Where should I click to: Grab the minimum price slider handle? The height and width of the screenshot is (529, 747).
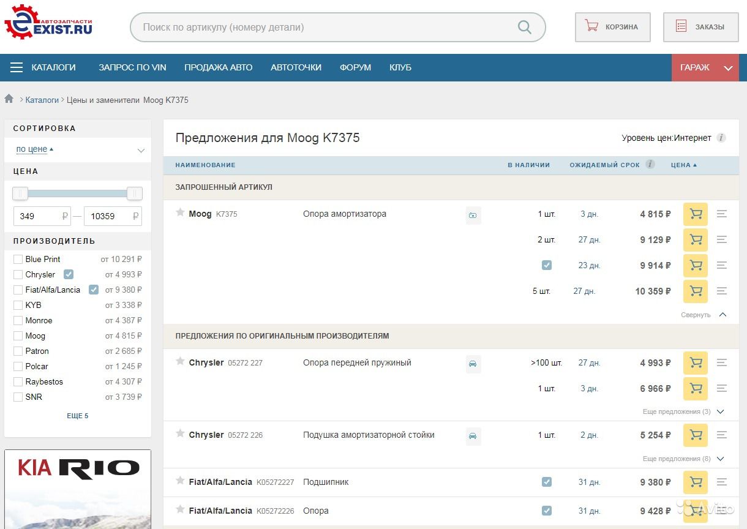[x=20, y=193]
